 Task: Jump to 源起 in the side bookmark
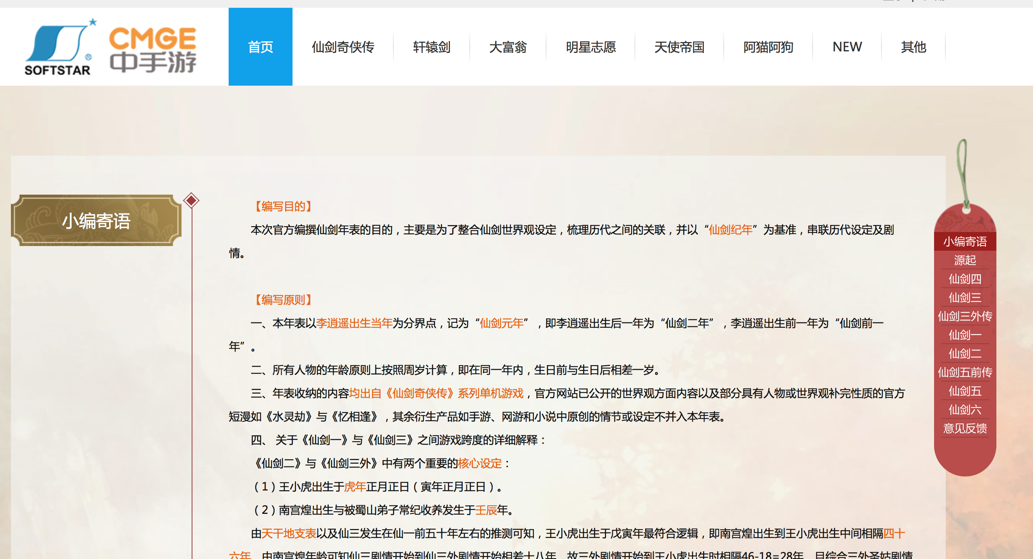pos(965,260)
